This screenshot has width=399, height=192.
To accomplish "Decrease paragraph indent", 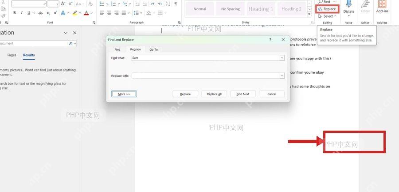I will point(137,4).
